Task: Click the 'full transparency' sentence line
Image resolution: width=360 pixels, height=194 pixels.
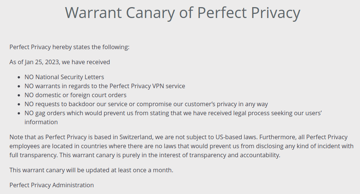Action: tap(145, 155)
